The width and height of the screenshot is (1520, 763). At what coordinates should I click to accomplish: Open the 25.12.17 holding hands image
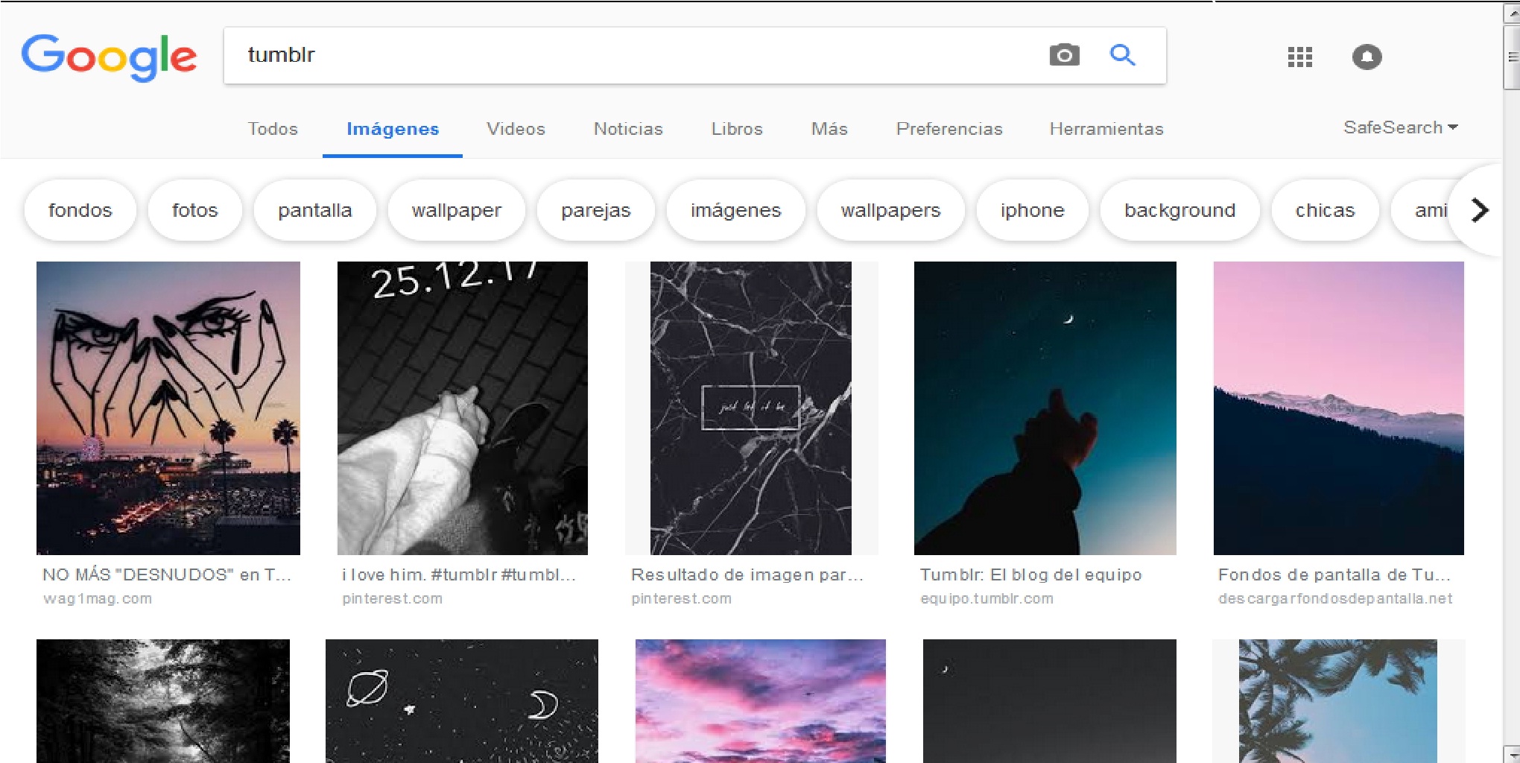(x=463, y=408)
